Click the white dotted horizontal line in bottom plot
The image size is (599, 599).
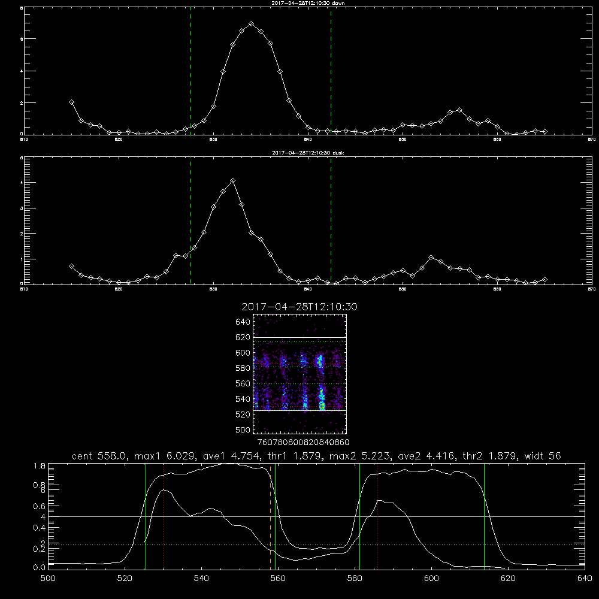click(316, 544)
